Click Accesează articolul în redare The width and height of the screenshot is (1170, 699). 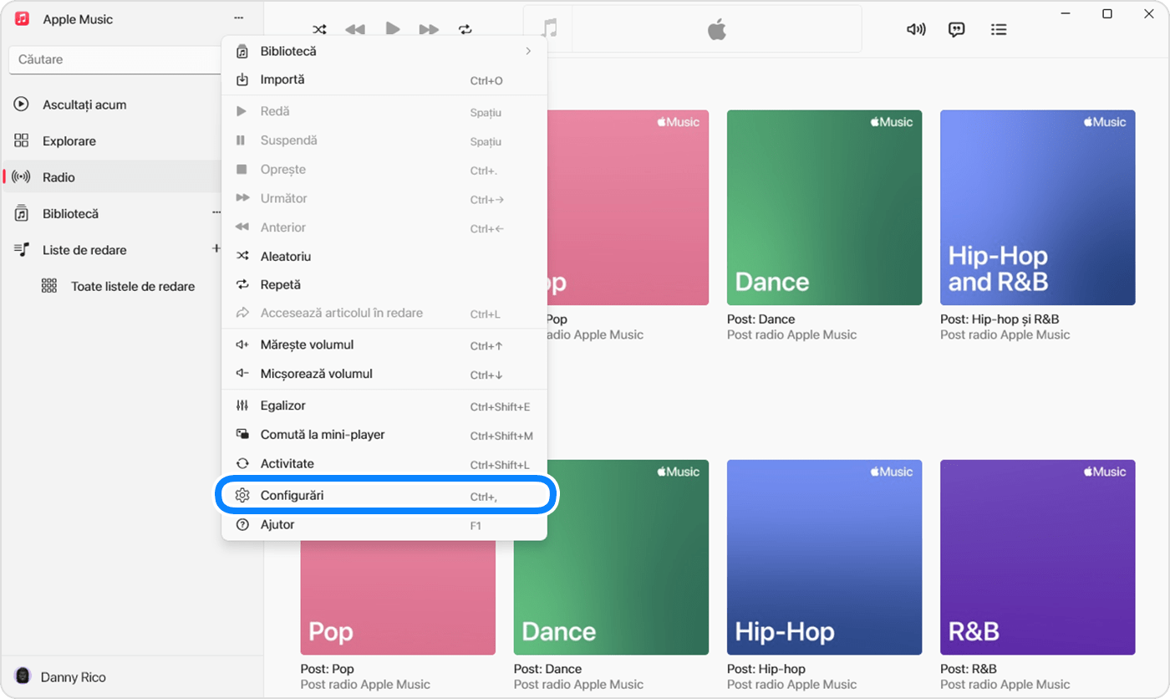click(384, 313)
